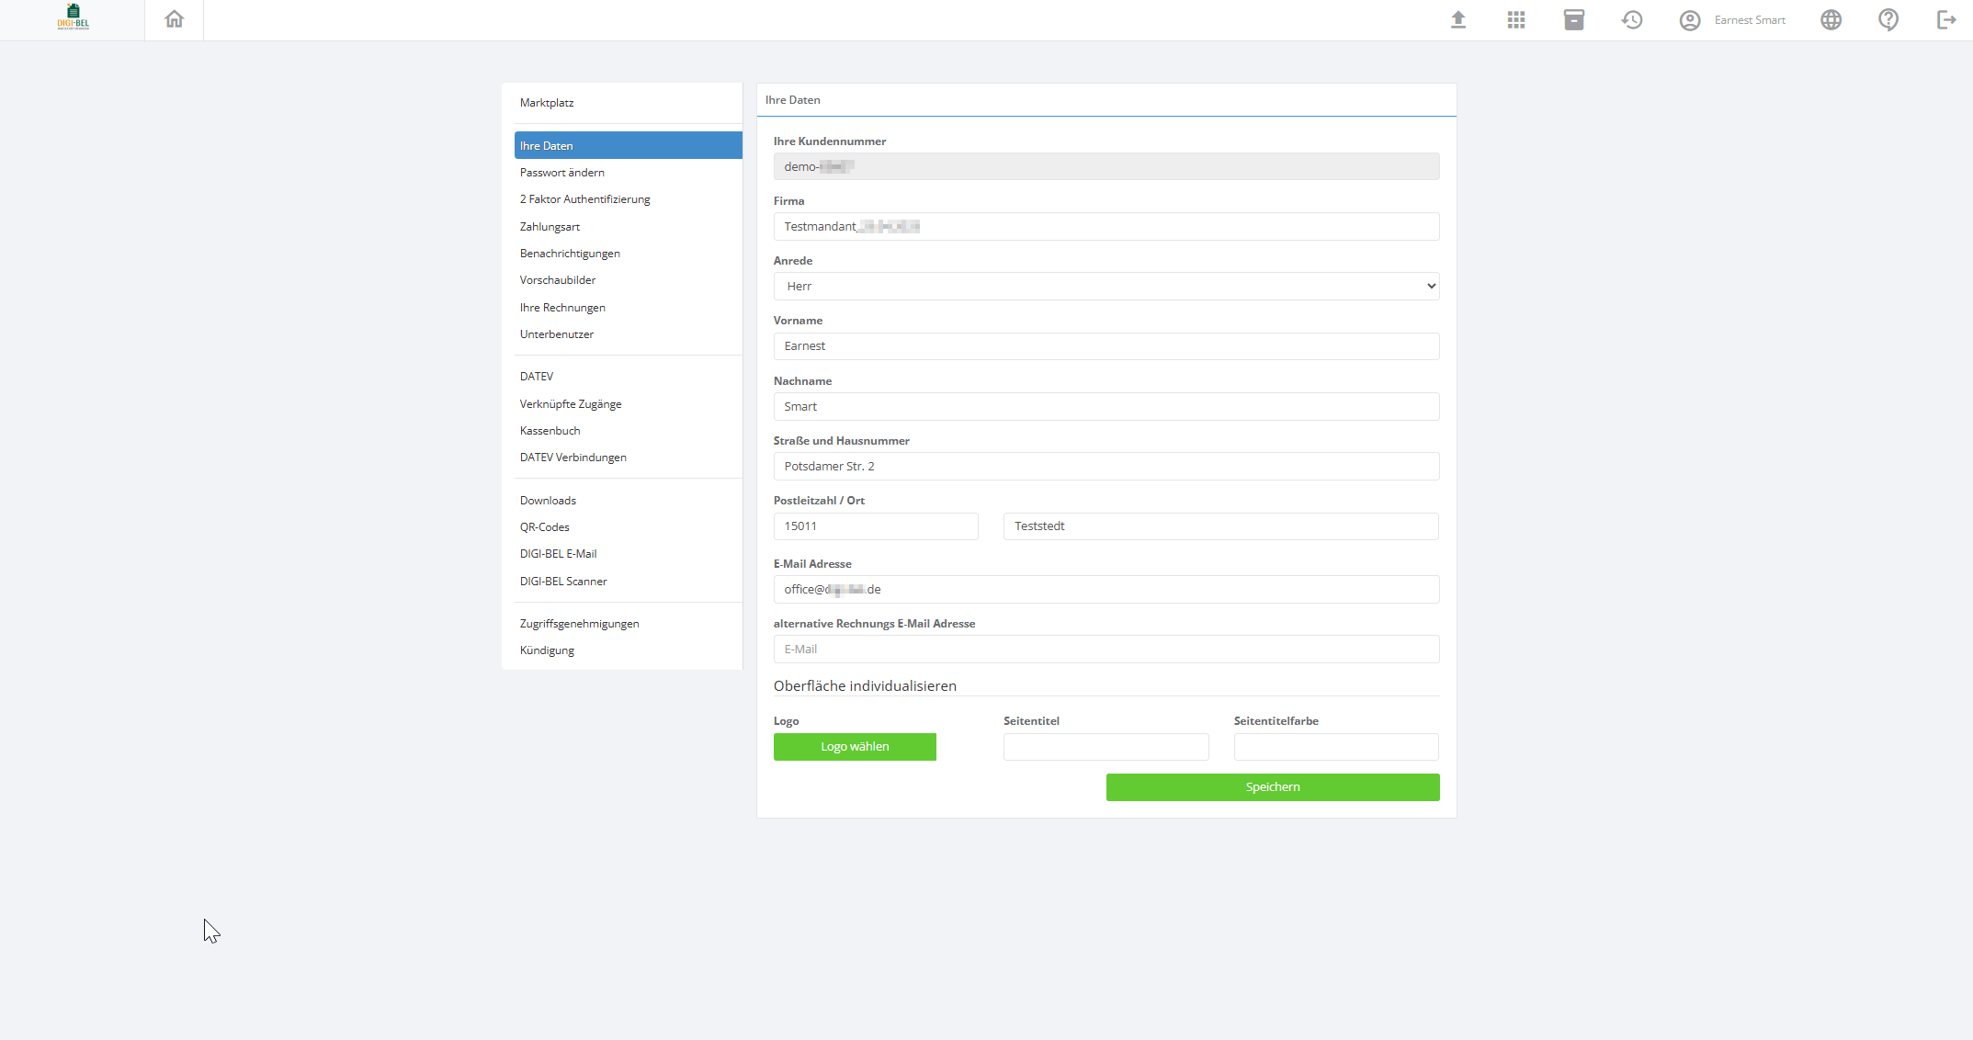The height and width of the screenshot is (1040, 1973).
Task: Expand the Anrede dropdown
Action: click(1106, 287)
